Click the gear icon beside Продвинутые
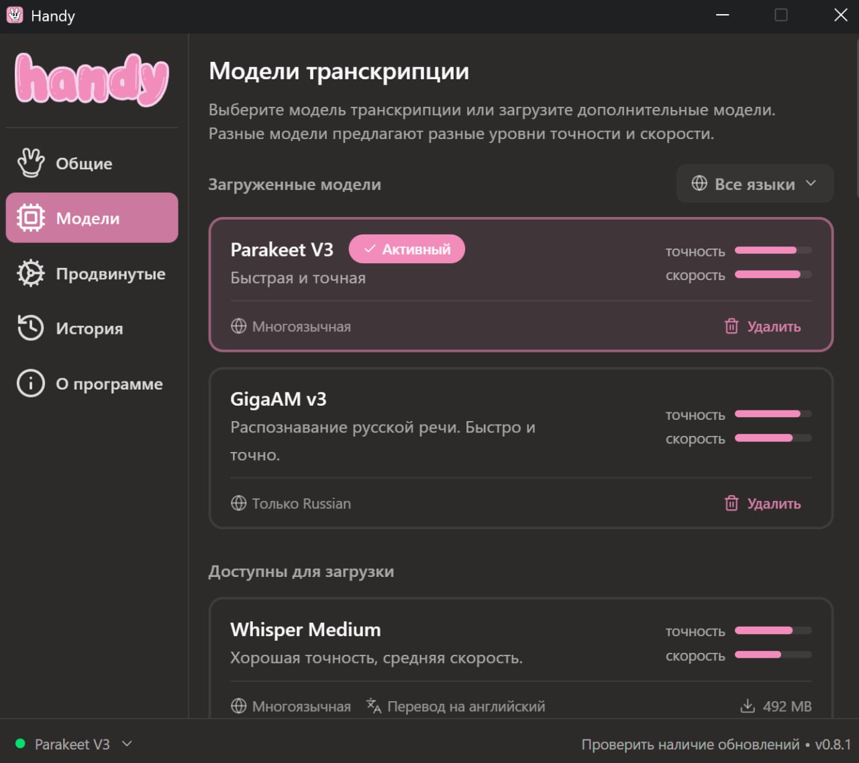This screenshot has width=859, height=763. 31,273
